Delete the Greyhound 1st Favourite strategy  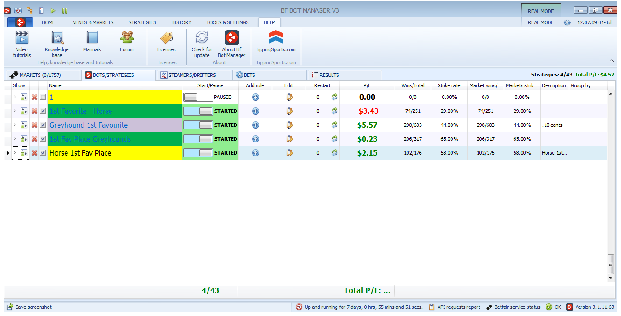35,125
